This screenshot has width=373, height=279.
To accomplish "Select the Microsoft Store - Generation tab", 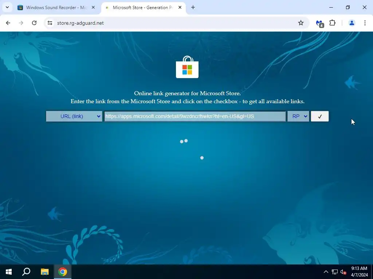I will point(144,8).
